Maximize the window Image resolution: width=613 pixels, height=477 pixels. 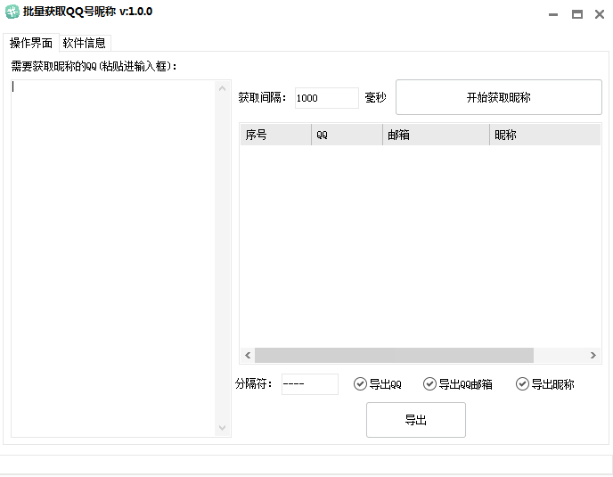tap(577, 14)
